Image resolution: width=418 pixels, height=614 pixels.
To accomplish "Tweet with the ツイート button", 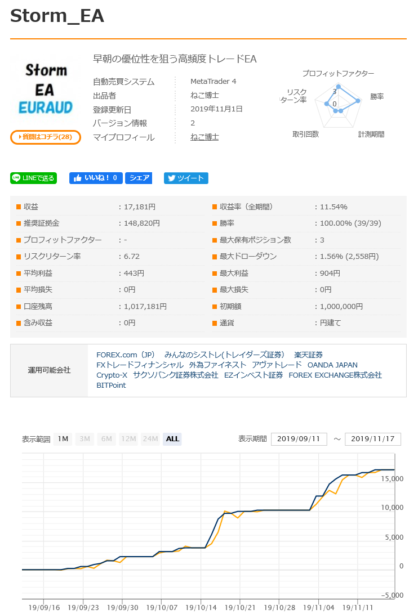I will [x=186, y=178].
